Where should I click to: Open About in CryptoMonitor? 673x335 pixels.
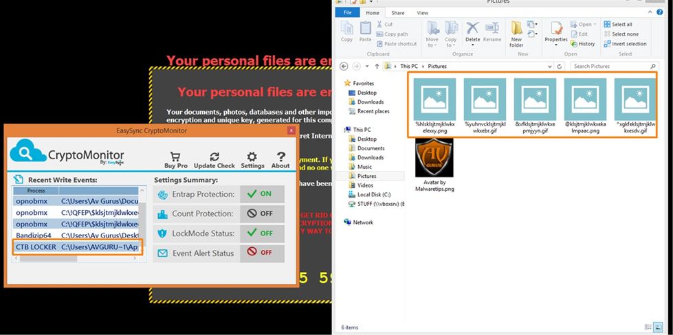click(x=280, y=160)
